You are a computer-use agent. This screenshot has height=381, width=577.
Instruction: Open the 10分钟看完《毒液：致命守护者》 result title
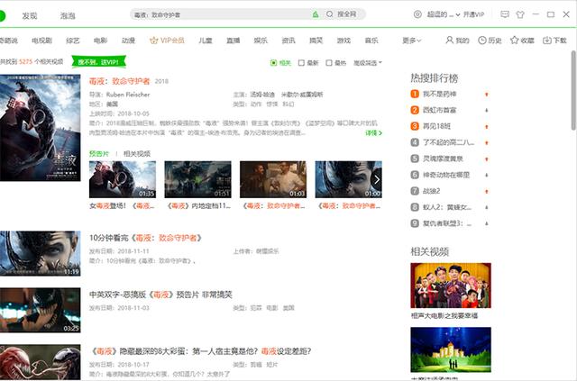point(146,238)
